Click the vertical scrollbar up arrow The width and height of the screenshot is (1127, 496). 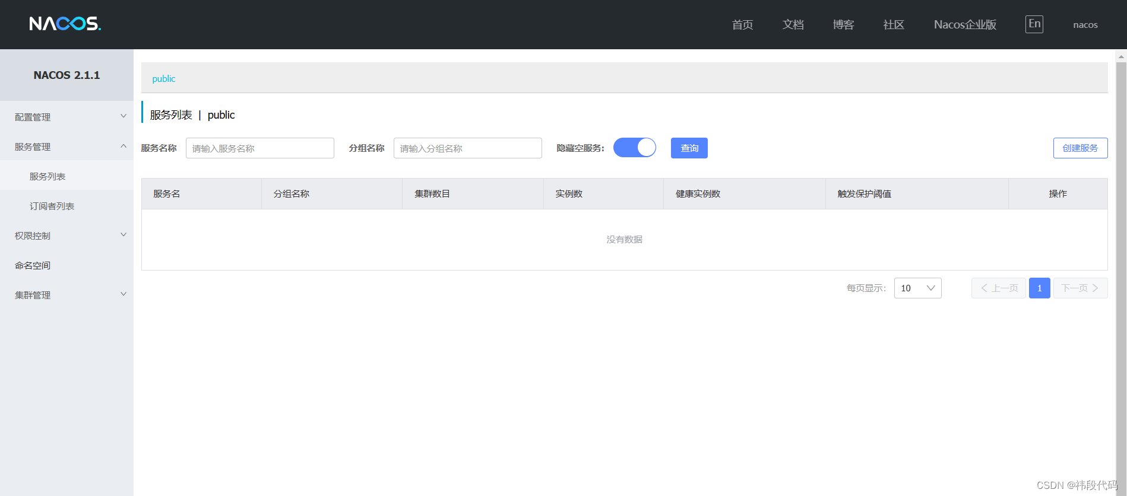(x=1121, y=57)
